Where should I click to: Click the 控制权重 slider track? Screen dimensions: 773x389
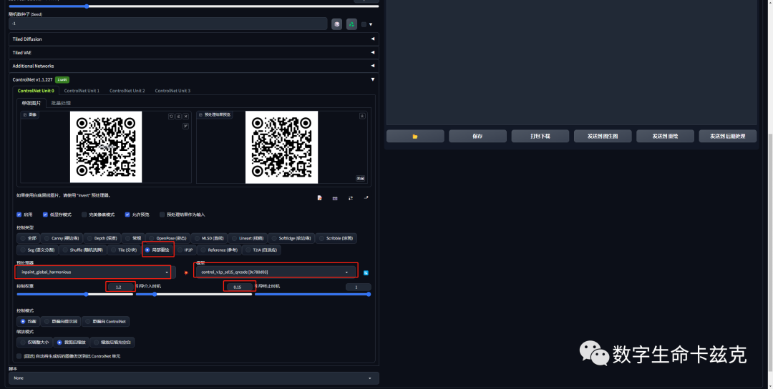75,295
